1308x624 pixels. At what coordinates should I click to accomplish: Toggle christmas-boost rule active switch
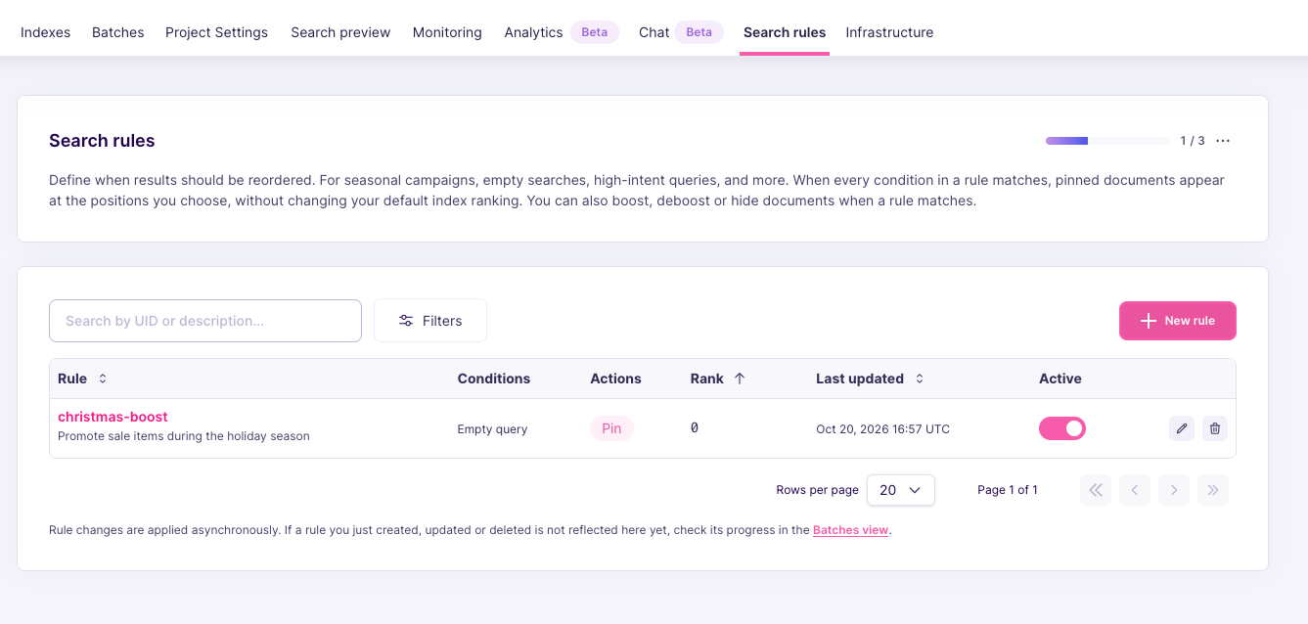coord(1062,428)
